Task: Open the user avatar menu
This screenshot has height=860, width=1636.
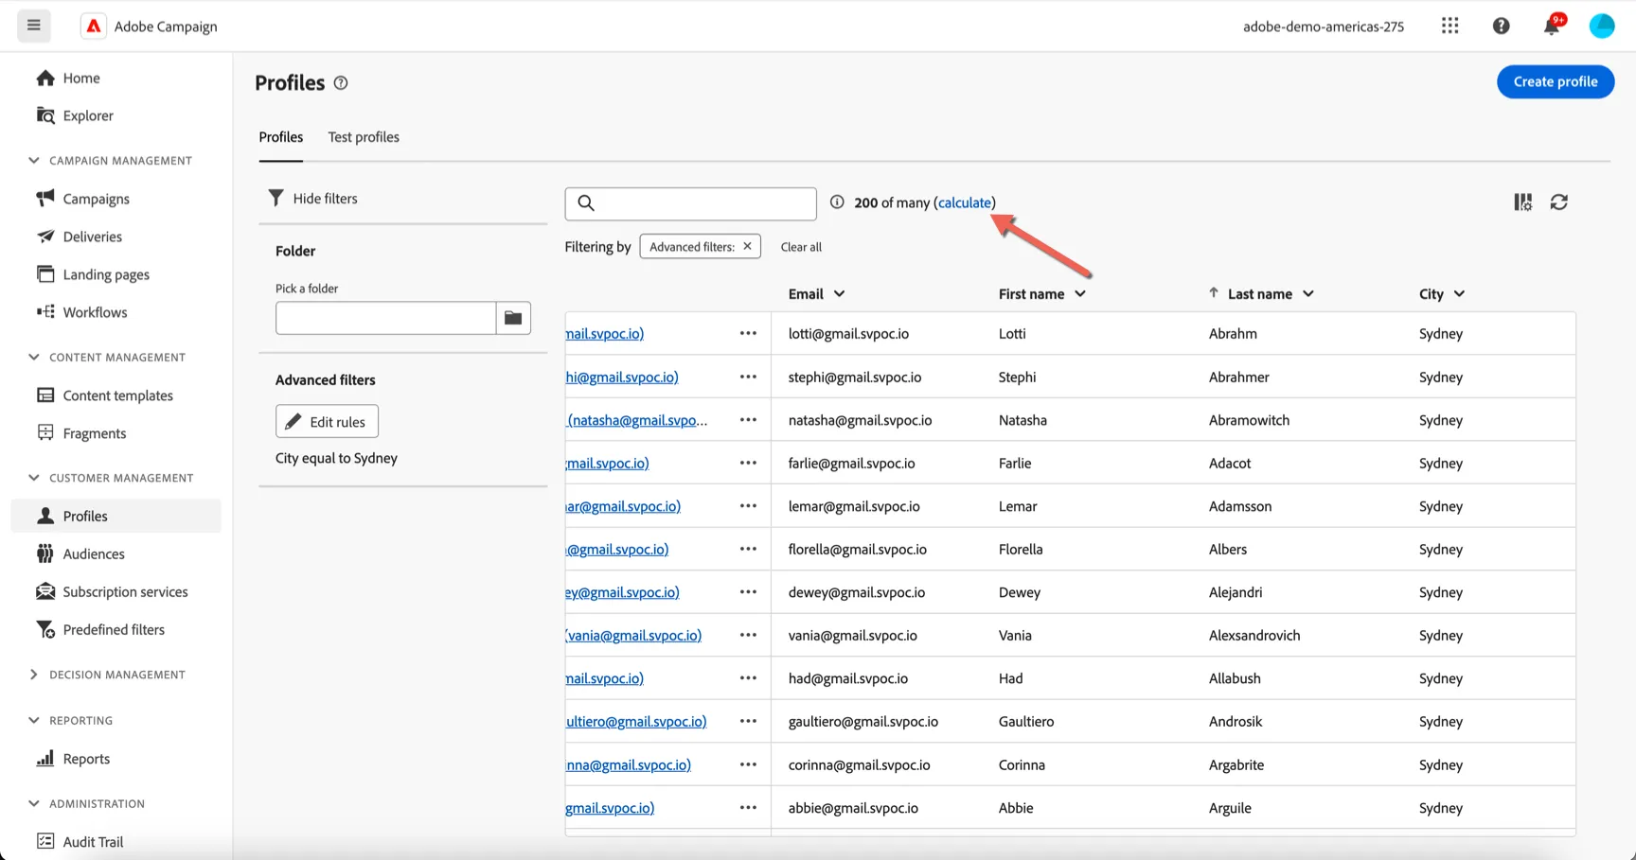Action: 1601,26
